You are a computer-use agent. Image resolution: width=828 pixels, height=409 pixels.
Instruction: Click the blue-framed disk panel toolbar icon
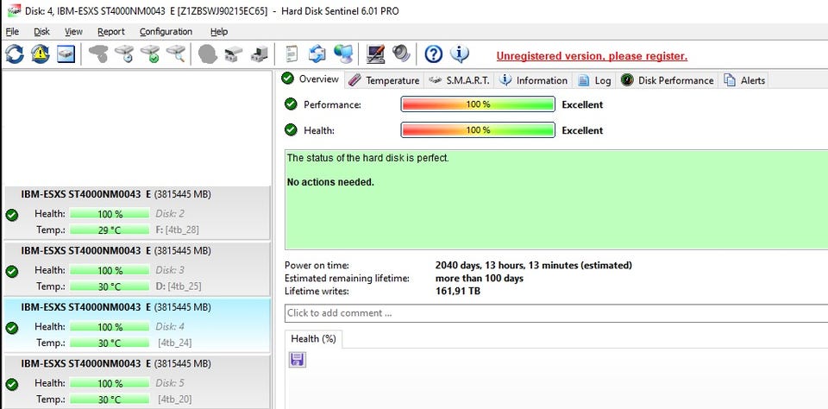tap(66, 53)
